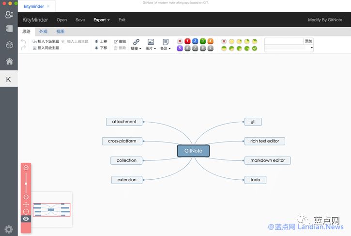Click the zoom slider handle
Image resolution: width=351 pixels, height=236 pixels.
pyautogui.click(x=26, y=184)
